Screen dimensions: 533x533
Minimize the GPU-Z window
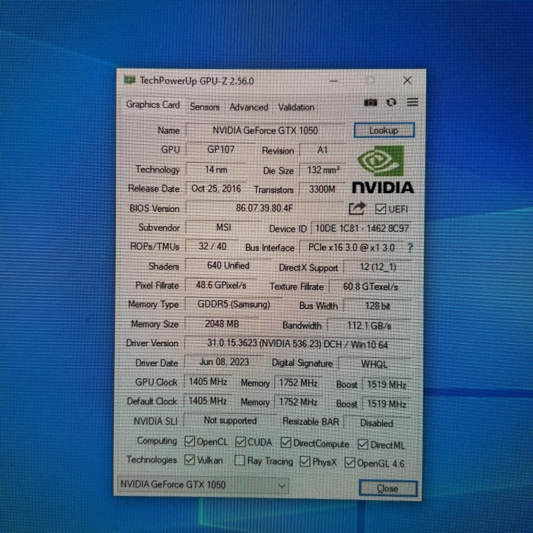tap(334, 81)
